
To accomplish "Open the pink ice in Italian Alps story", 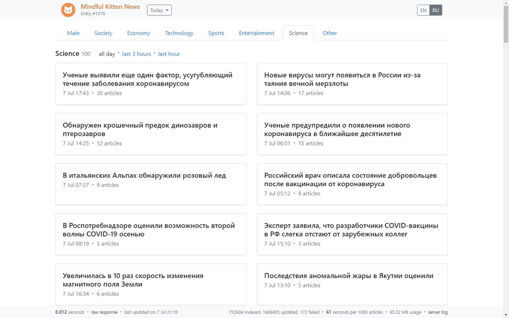I will click(144, 176).
